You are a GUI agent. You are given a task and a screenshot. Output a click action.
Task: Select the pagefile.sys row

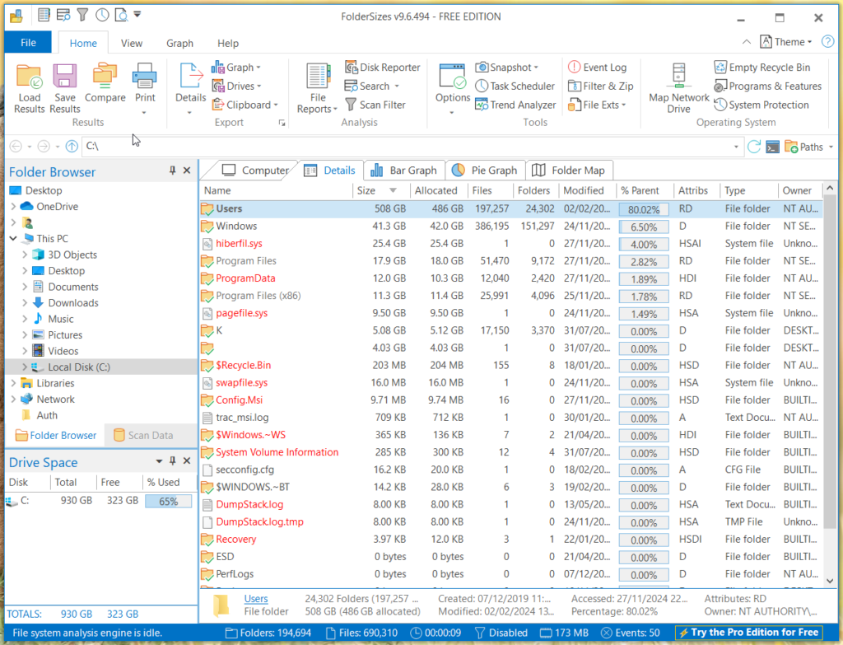510,313
